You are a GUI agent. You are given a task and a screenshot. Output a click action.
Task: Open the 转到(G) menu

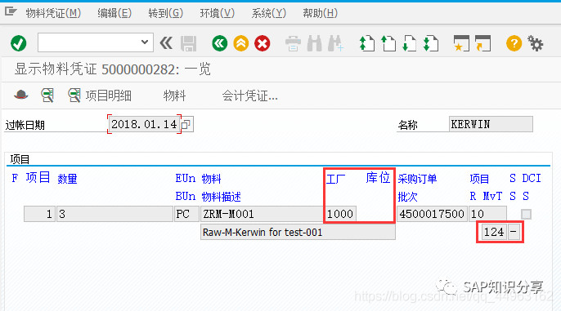point(166,13)
